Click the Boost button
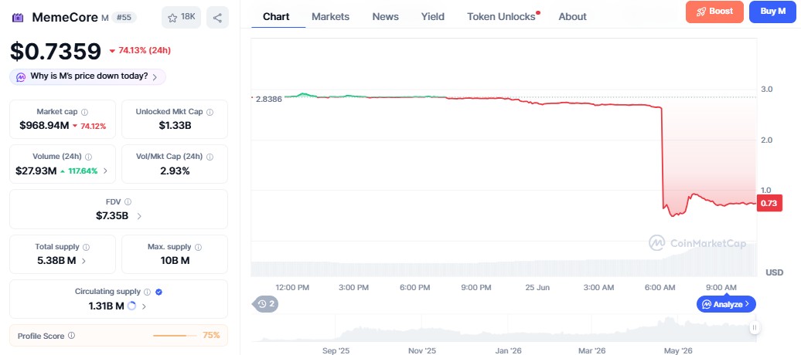 714,12
